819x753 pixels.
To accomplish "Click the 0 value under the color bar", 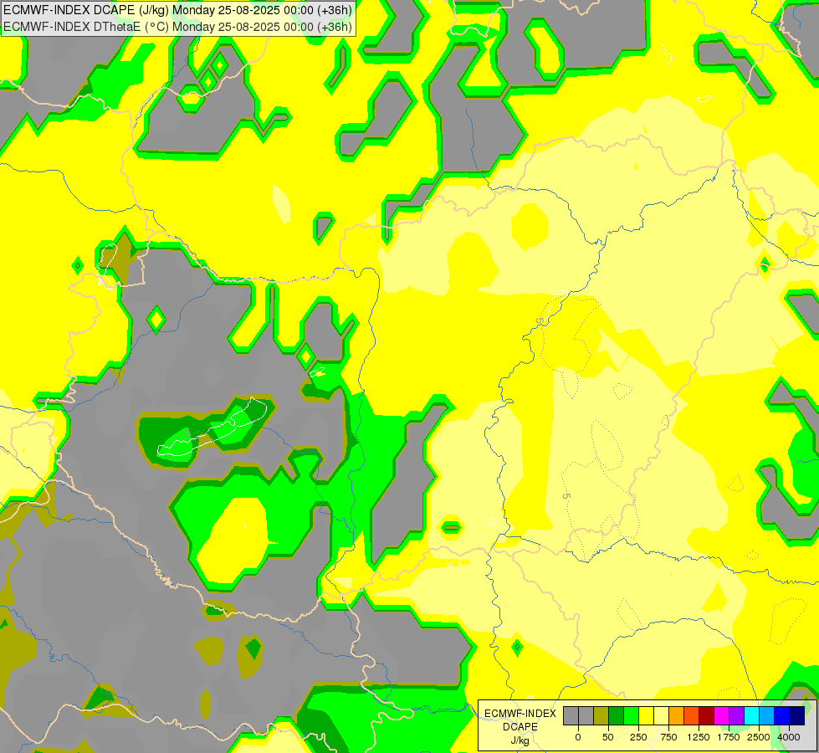I will 578,737.
